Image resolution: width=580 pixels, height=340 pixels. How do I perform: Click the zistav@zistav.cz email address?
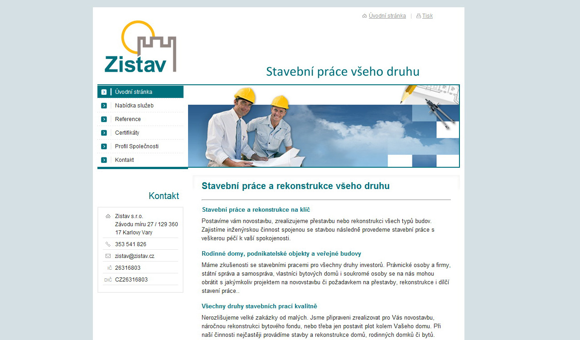pos(135,256)
